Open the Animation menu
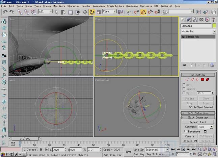The width and height of the screenshot is (218, 158). (99, 6)
